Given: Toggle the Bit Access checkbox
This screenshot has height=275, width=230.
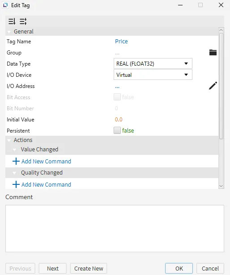Looking at the screenshot, I should click(117, 97).
